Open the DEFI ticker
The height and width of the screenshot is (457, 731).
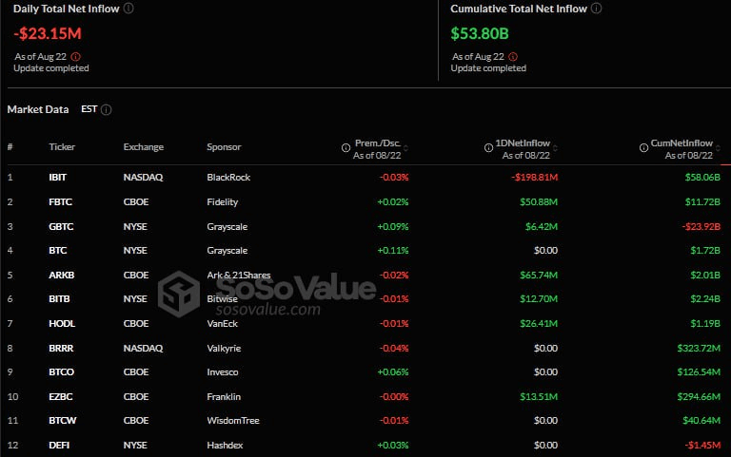tap(59, 445)
